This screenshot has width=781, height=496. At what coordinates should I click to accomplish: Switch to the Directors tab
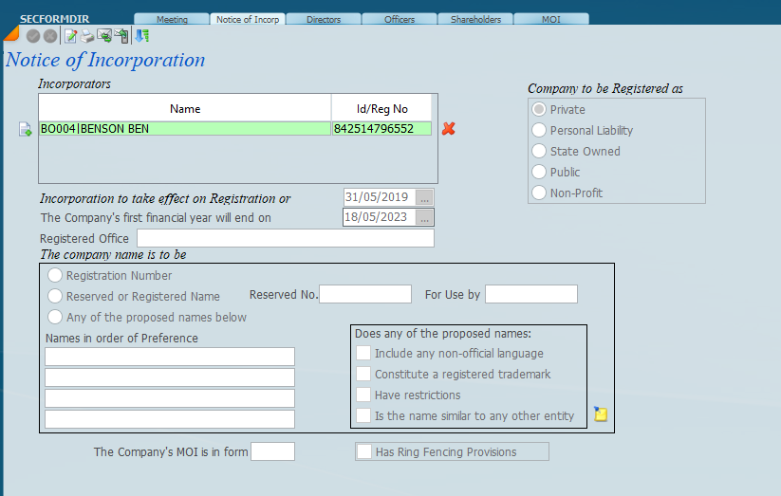pyautogui.click(x=324, y=19)
